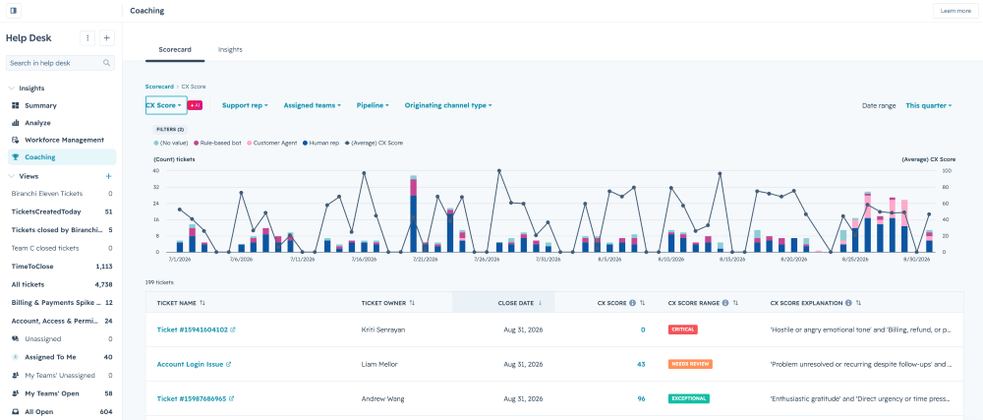The image size is (983, 420).
Task: Show CX Score Explanation info tooltip
Action: tap(848, 303)
